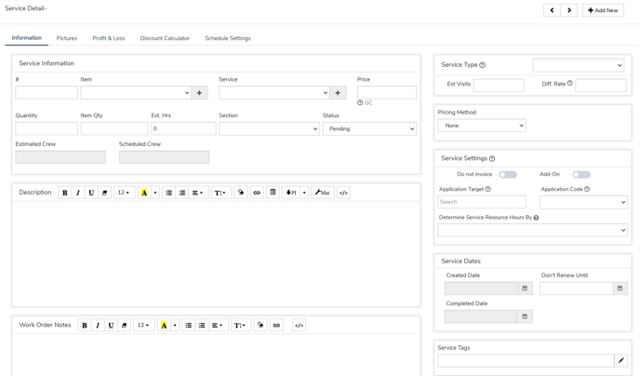Edit Service Tags with pencil icon
Image resolution: width=640 pixels, height=376 pixels.
click(x=620, y=361)
